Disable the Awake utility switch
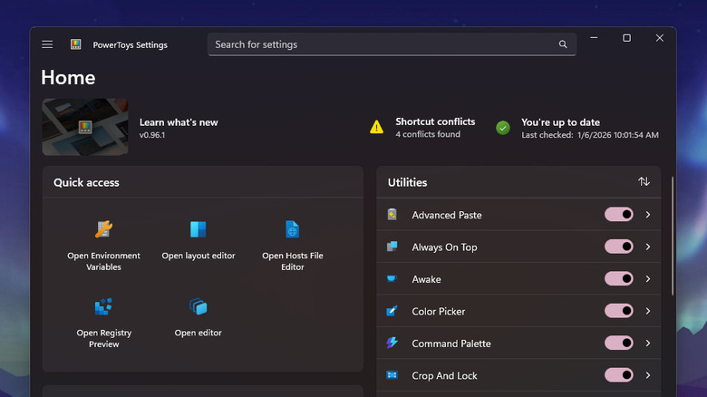The height and width of the screenshot is (397, 707). [618, 279]
